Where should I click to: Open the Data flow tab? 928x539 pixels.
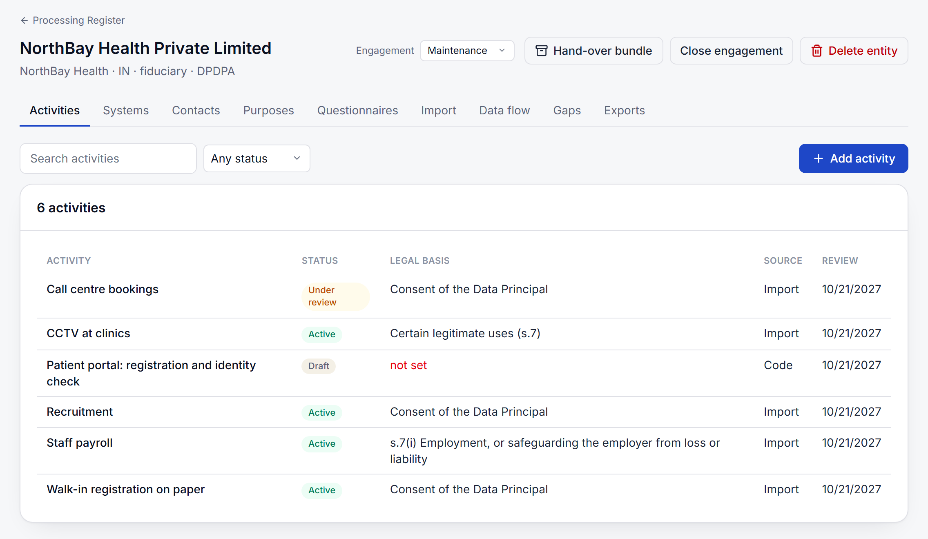click(x=504, y=110)
